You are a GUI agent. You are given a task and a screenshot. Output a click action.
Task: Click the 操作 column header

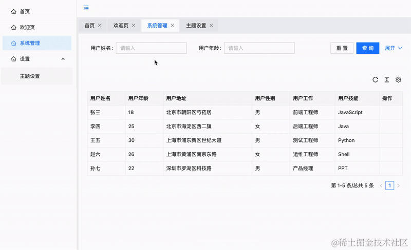pyautogui.click(x=391, y=98)
